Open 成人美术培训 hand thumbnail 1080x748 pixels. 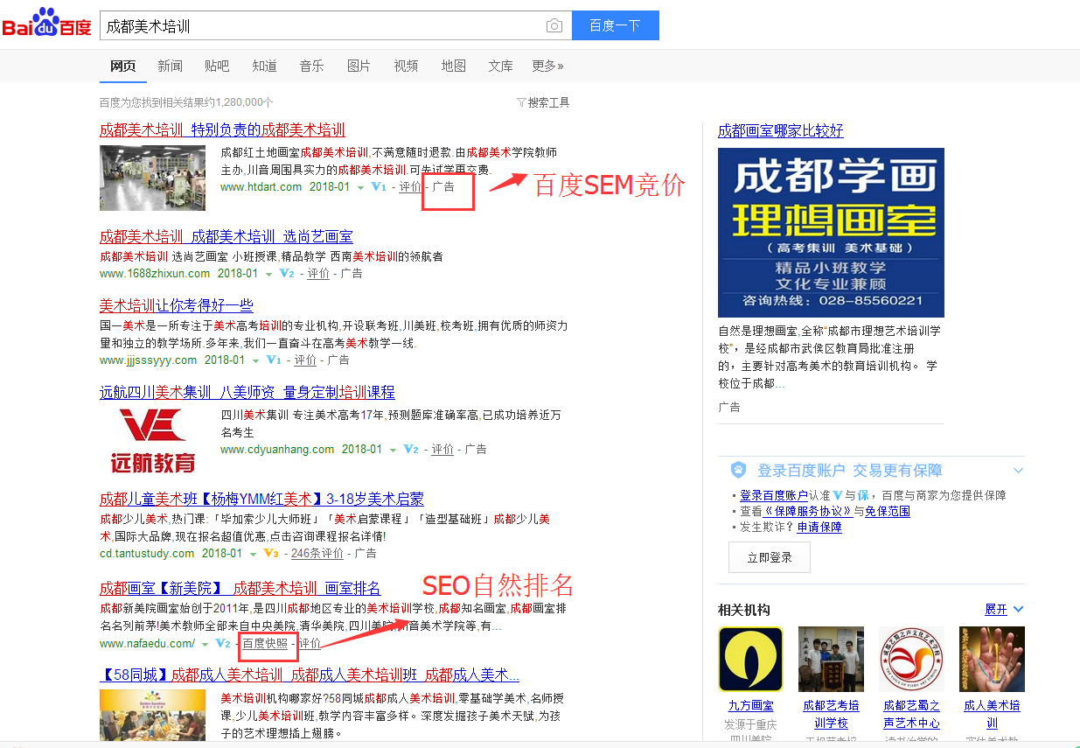[992, 659]
